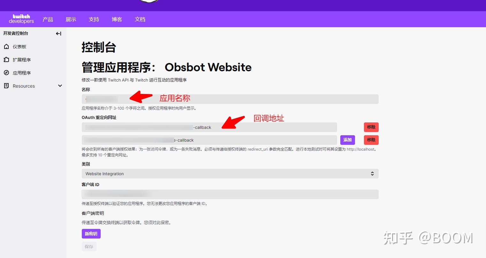Open the Website Integration category dropdown
This screenshot has width=486, height=258.
tap(230, 174)
